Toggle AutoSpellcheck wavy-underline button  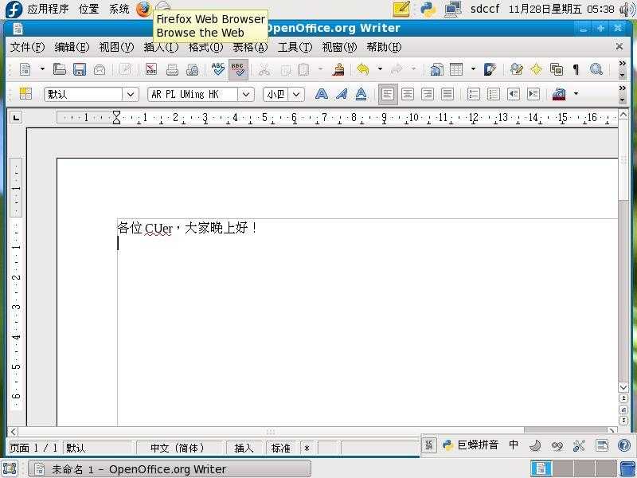[238, 69]
